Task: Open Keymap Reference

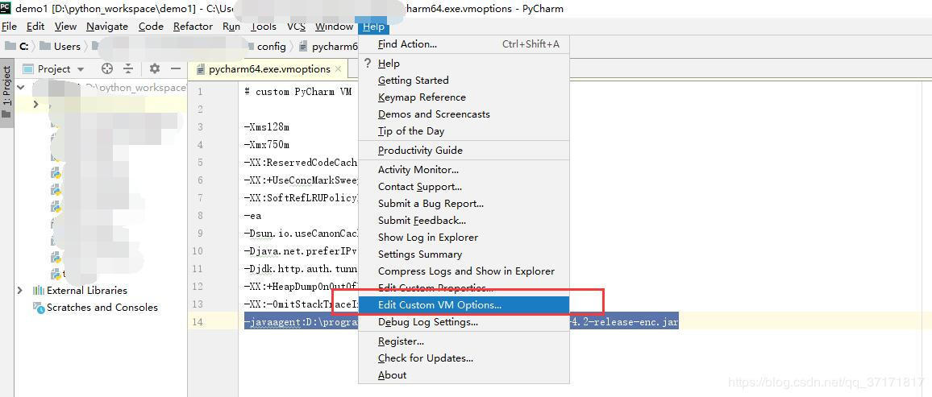Action: pyautogui.click(x=464, y=97)
